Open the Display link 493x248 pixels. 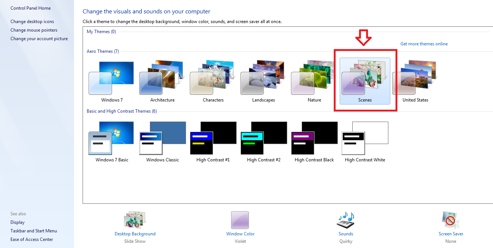click(x=17, y=222)
